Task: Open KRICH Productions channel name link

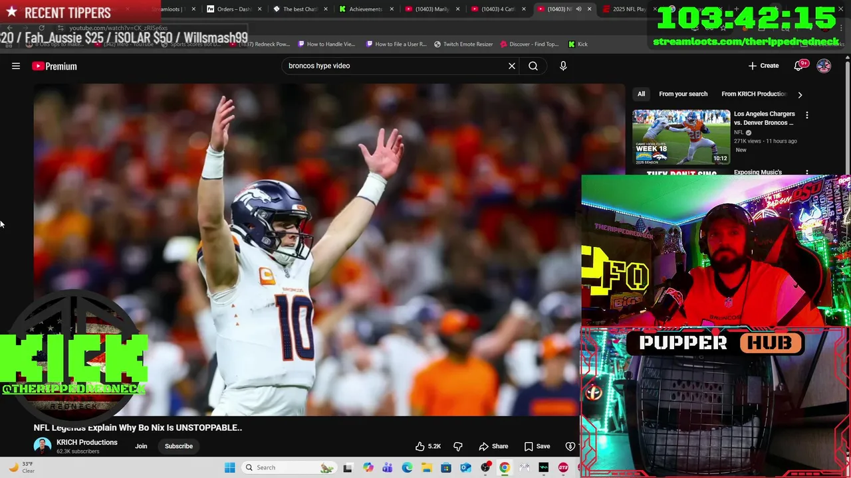Action: click(87, 442)
